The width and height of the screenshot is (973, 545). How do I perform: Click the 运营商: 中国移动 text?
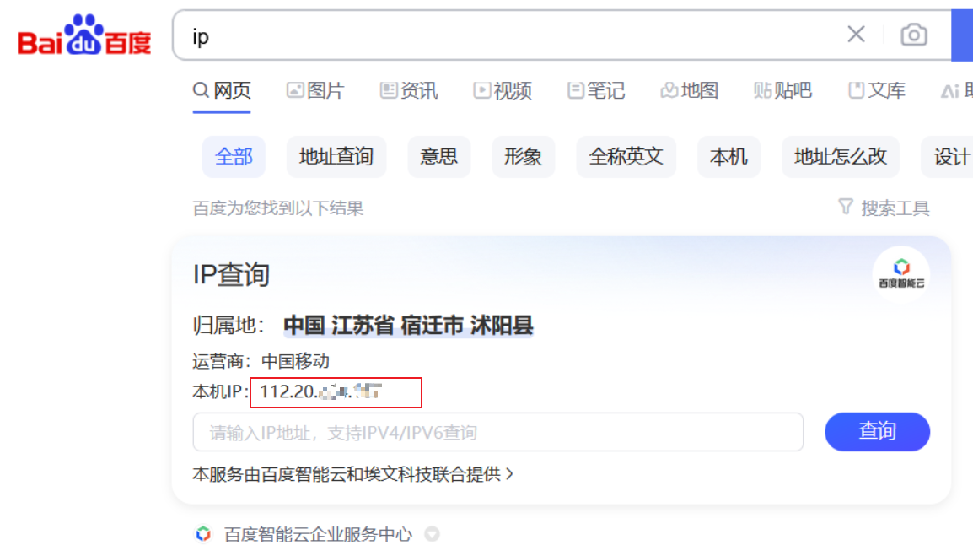[x=261, y=361]
